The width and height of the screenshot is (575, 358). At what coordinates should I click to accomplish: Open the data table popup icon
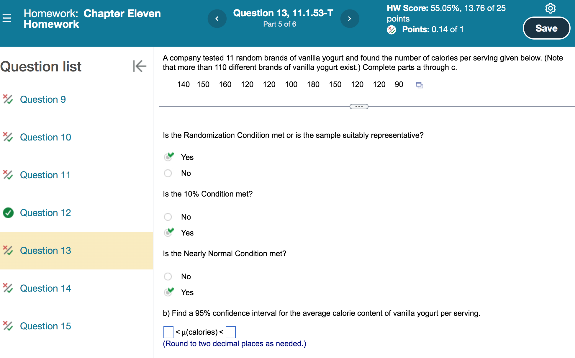[419, 85]
